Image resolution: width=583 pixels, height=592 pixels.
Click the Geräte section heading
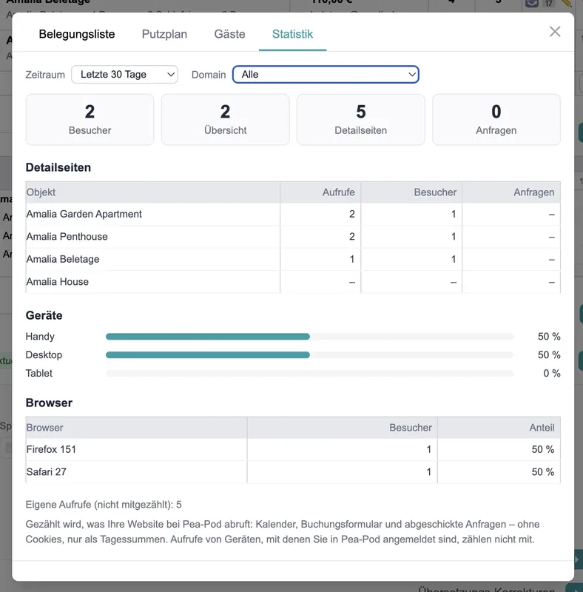point(44,315)
